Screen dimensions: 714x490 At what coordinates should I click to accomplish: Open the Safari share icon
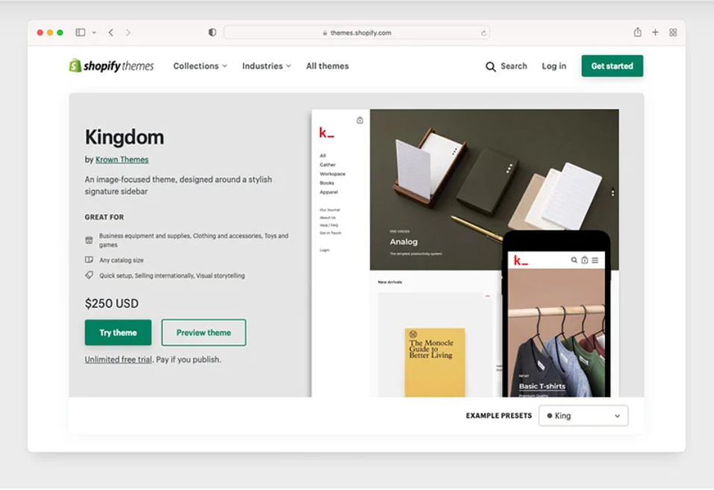pyautogui.click(x=637, y=32)
